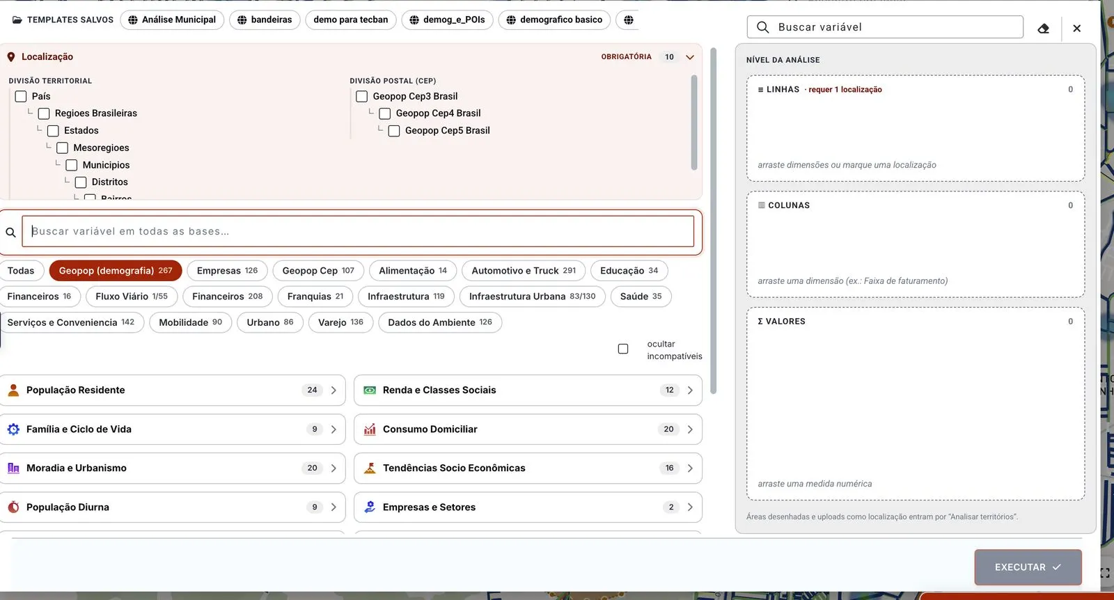Viewport: 1114px width, 600px height.
Task: Click the Localização pin icon
Action: pyautogui.click(x=11, y=57)
